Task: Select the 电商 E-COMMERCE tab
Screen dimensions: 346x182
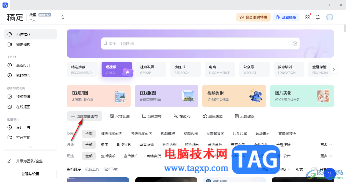Action: click(x=220, y=69)
